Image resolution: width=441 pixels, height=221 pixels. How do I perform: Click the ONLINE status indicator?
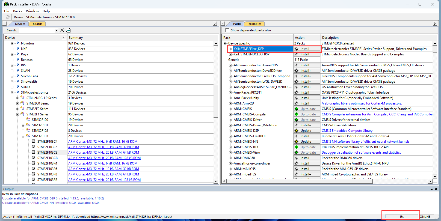click(x=425, y=217)
